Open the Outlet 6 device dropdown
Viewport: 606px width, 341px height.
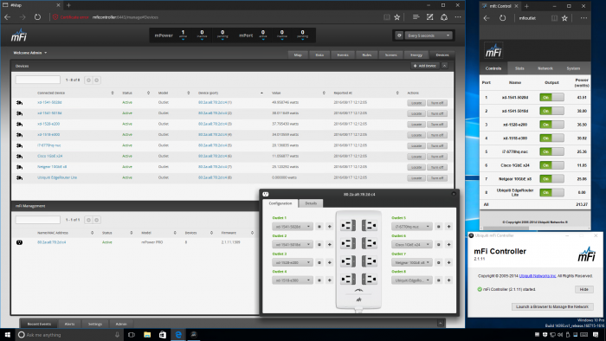pyautogui.click(x=411, y=244)
